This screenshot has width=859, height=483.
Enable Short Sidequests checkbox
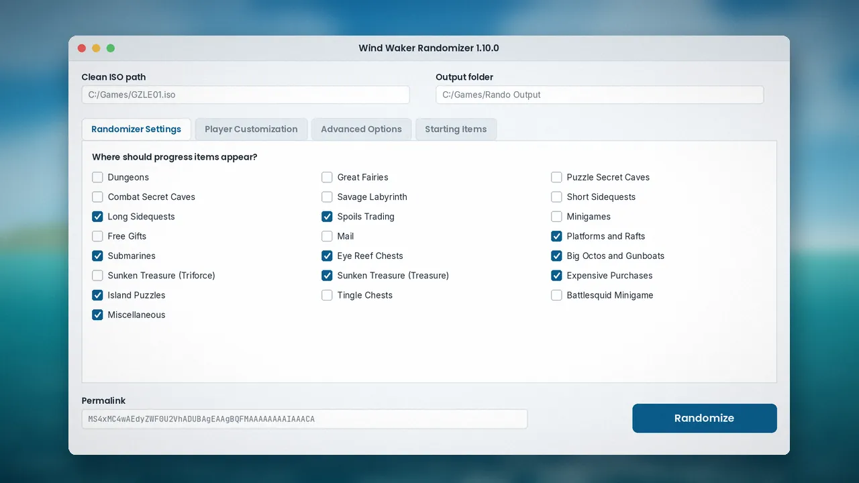(556, 197)
